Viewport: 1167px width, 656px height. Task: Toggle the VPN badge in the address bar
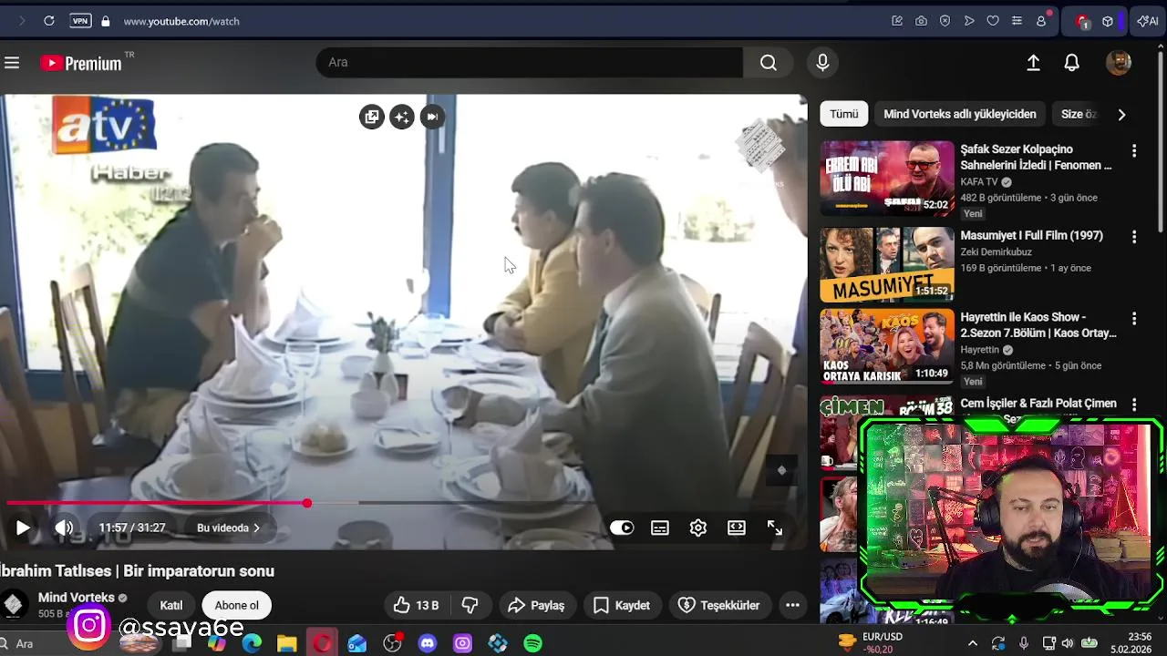click(80, 21)
